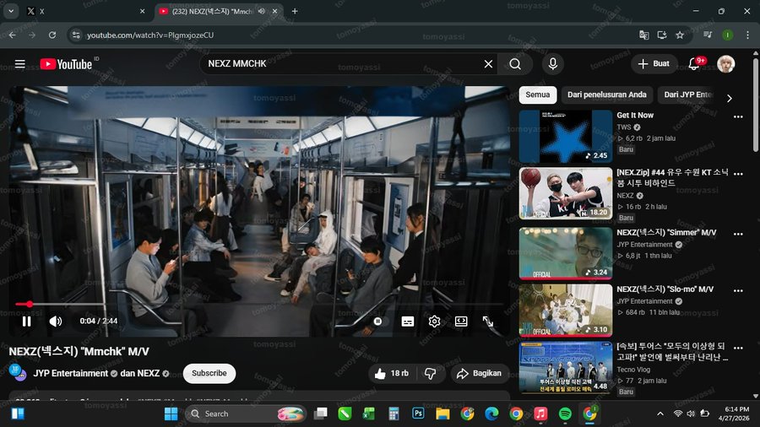Open the tab search dropdown arrow
Screen dimensions: 760x427
pyautogui.click(x=11, y=11)
